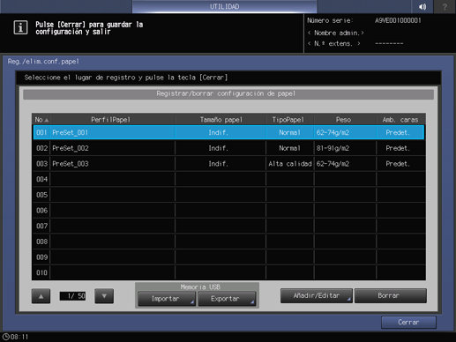Open Añadir/Editar paper setting
456x342 pixels.
pyautogui.click(x=317, y=295)
